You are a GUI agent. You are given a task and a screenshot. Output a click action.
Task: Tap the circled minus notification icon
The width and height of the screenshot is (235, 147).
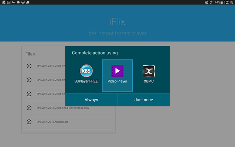[23, 2]
